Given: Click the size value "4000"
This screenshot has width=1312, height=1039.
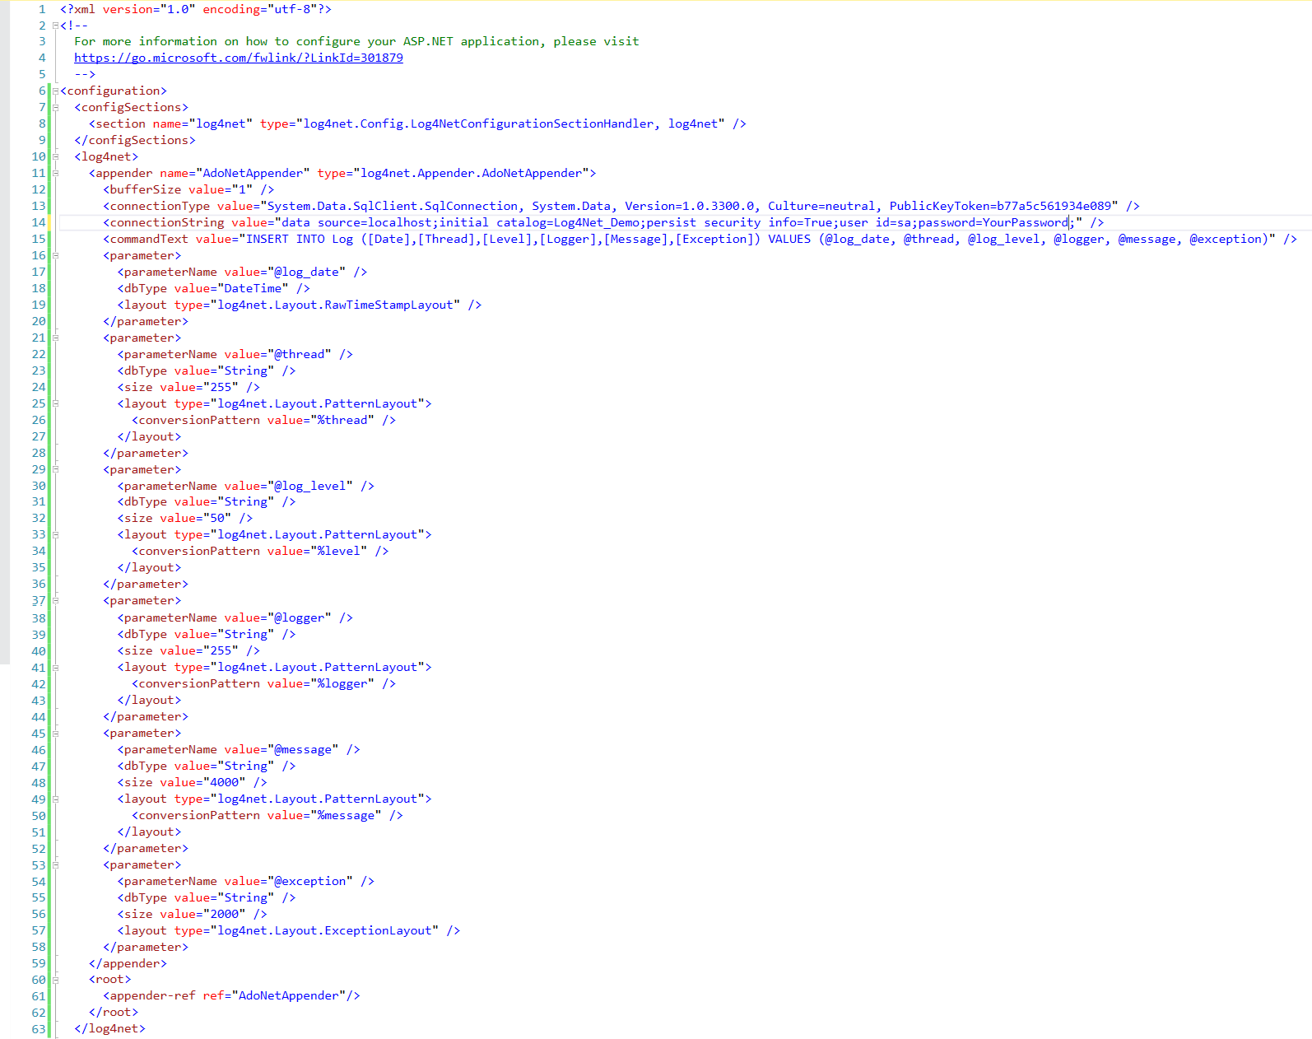Looking at the screenshot, I should [224, 782].
